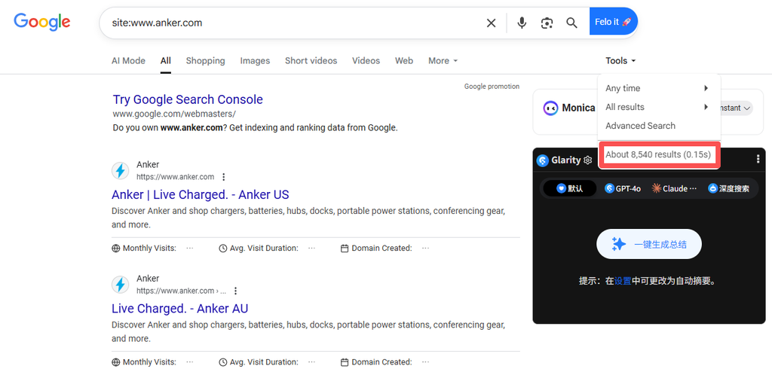Click www.google.com/webmasters/ URL text
This screenshot has height=369, width=772.
coord(174,114)
